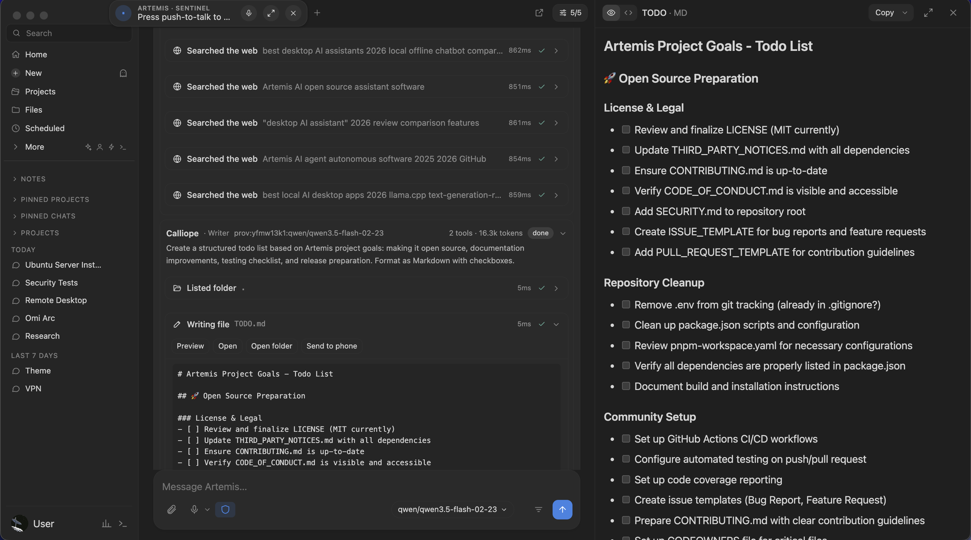Check 'Add SECURITY.md to repository root' checkbox

626,211
